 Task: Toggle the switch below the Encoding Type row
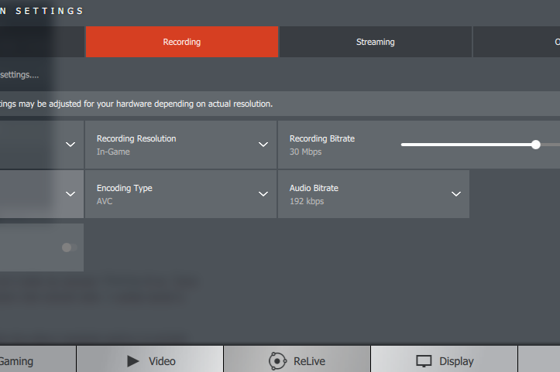[69, 247]
